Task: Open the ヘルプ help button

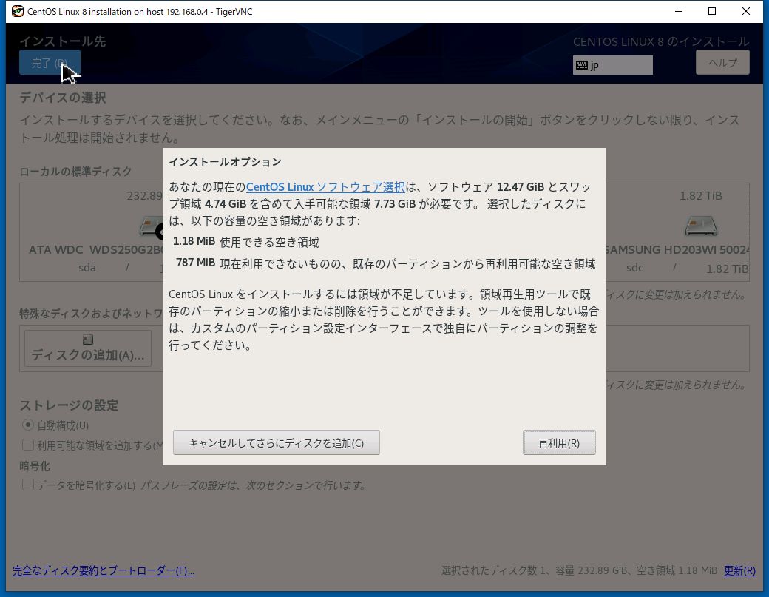Action: click(722, 62)
